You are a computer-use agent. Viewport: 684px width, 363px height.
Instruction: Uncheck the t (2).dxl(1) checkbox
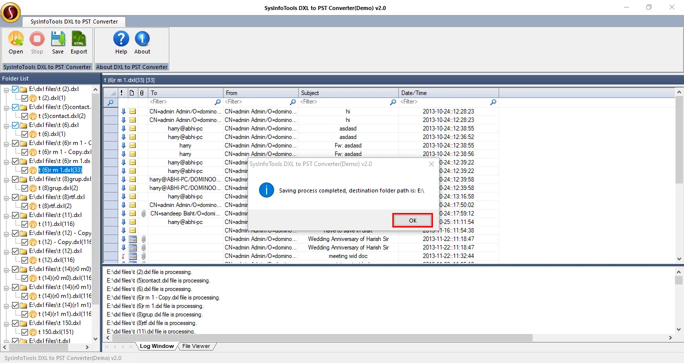point(25,98)
